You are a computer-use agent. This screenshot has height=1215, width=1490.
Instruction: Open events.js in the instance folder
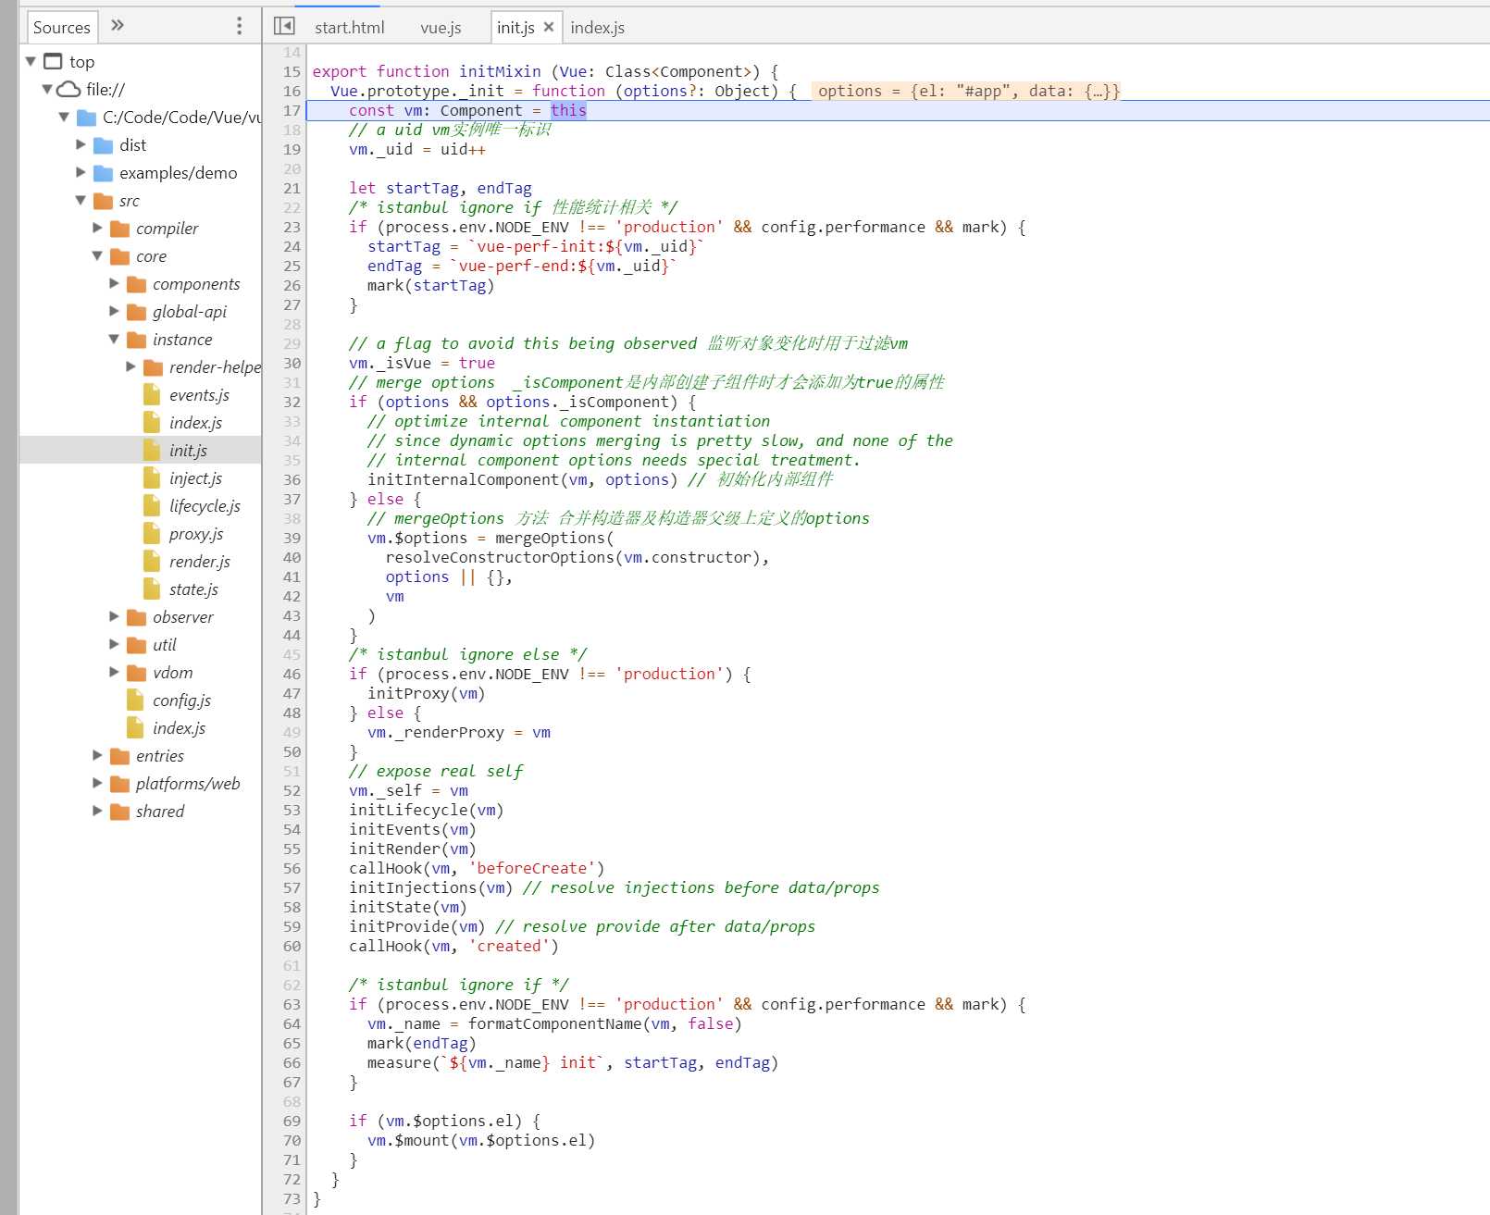[x=199, y=395]
